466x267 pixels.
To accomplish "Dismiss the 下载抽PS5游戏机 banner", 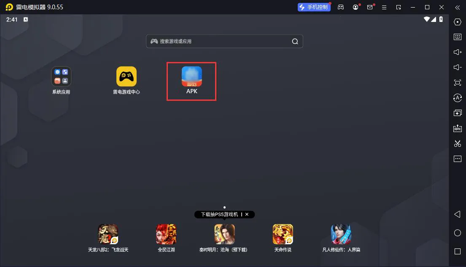I will [x=247, y=214].
